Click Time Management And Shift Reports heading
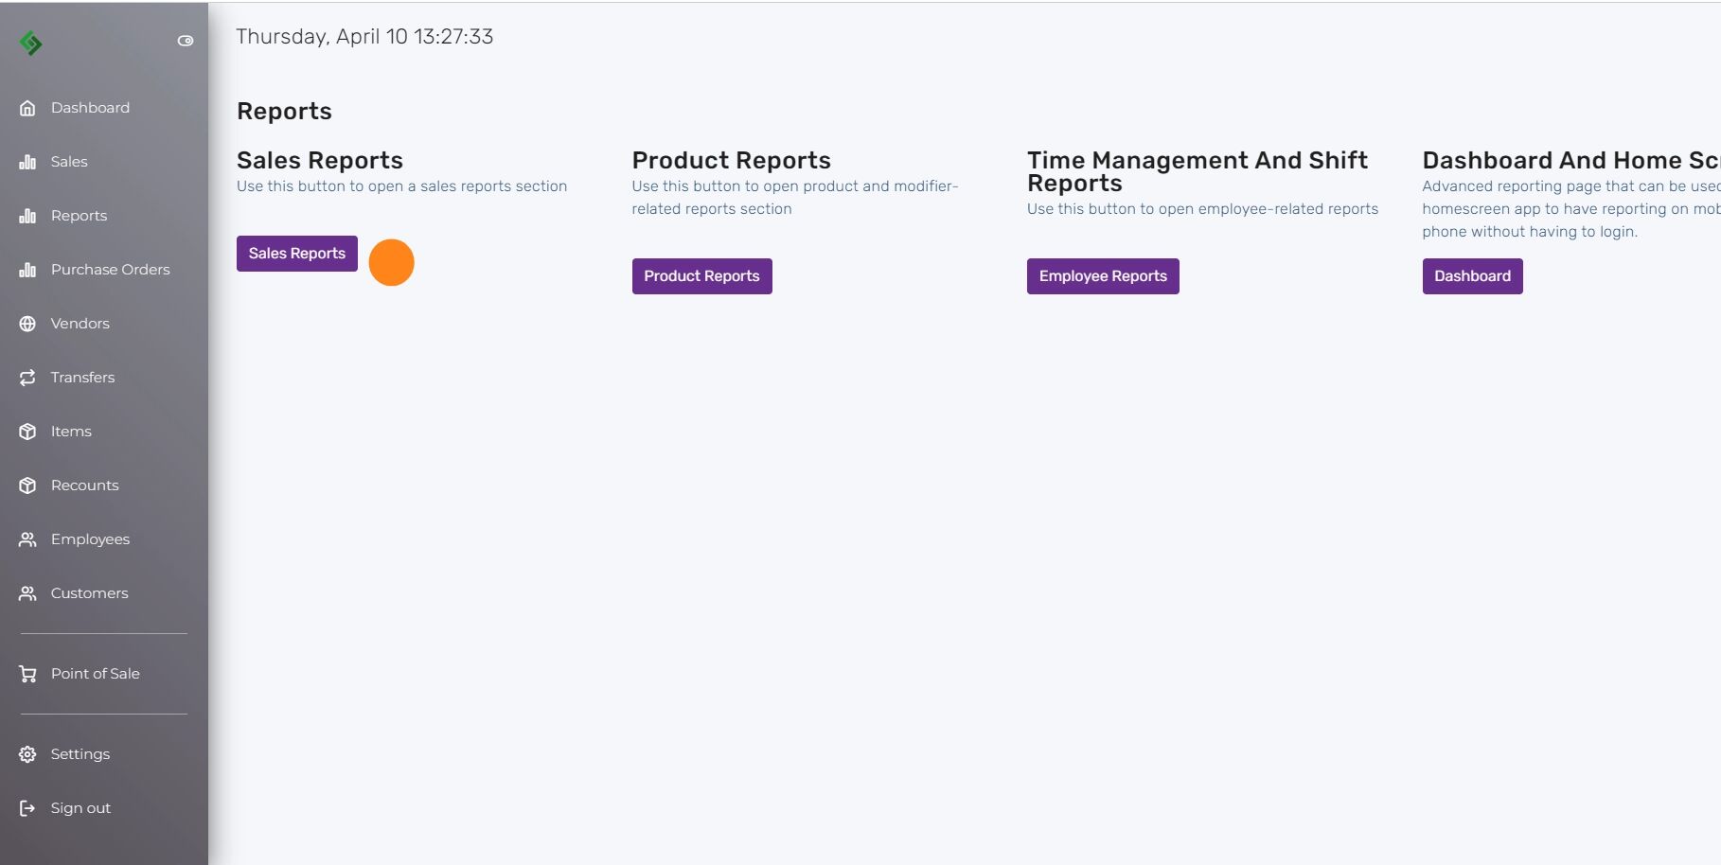This screenshot has height=865, width=1721. [x=1198, y=171]
